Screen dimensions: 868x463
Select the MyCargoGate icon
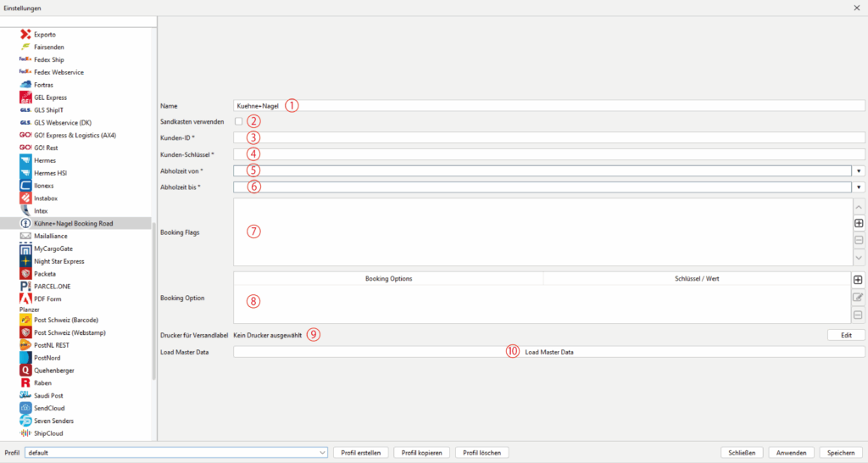tap(25, 248)
